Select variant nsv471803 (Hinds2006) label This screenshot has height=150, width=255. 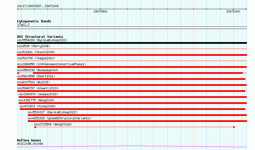(x=38, y=106)
